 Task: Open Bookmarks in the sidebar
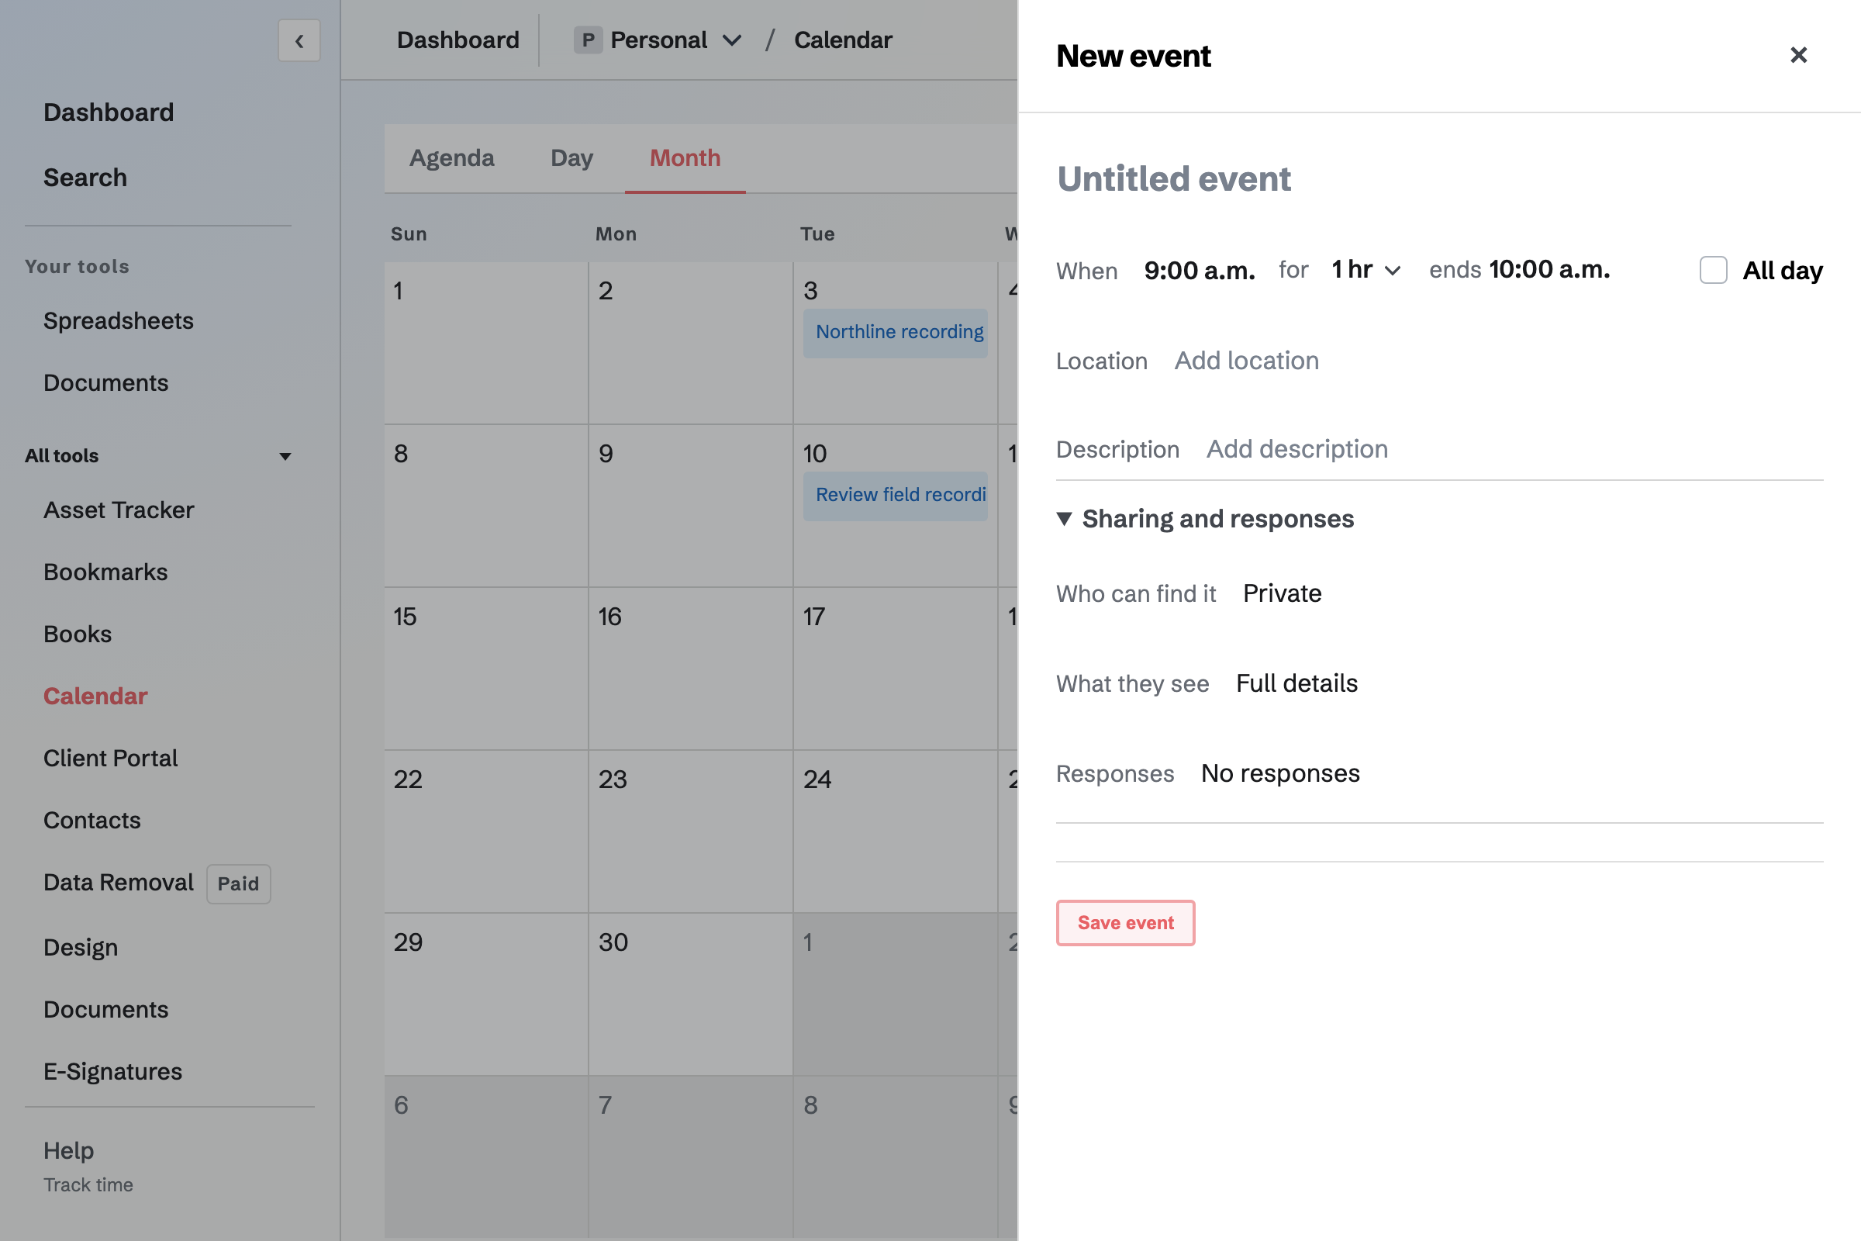(106, 572)
